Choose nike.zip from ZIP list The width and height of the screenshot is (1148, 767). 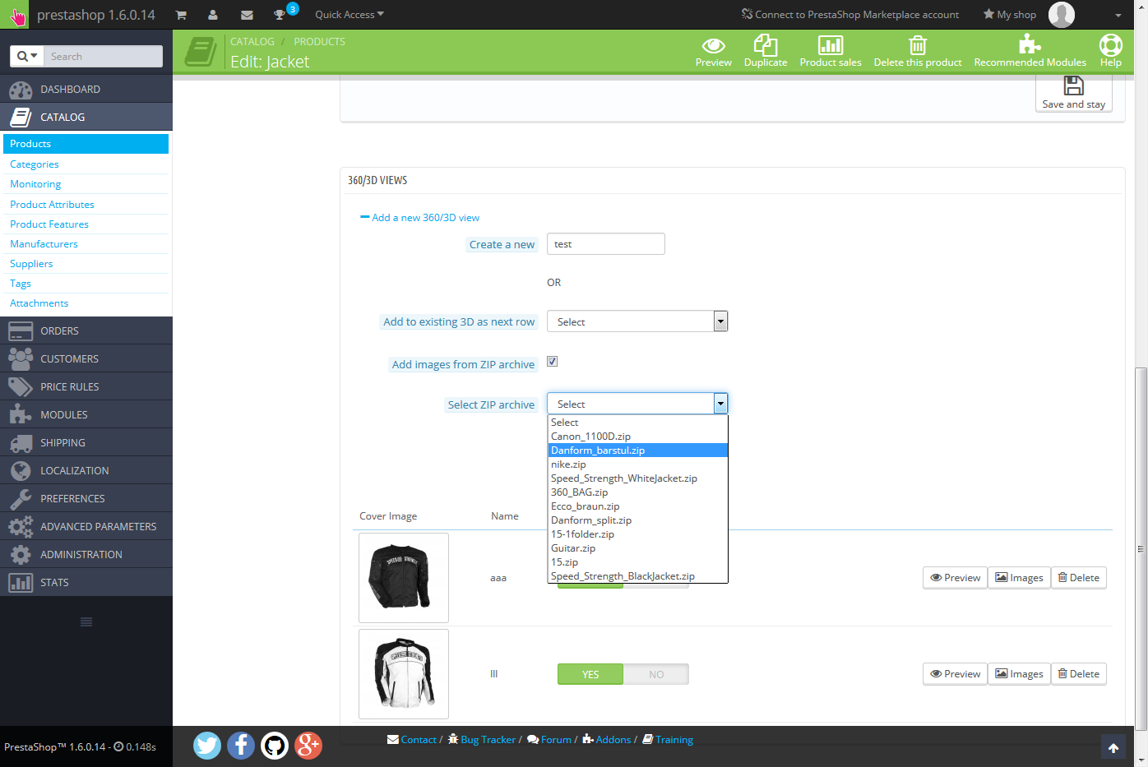637,464
